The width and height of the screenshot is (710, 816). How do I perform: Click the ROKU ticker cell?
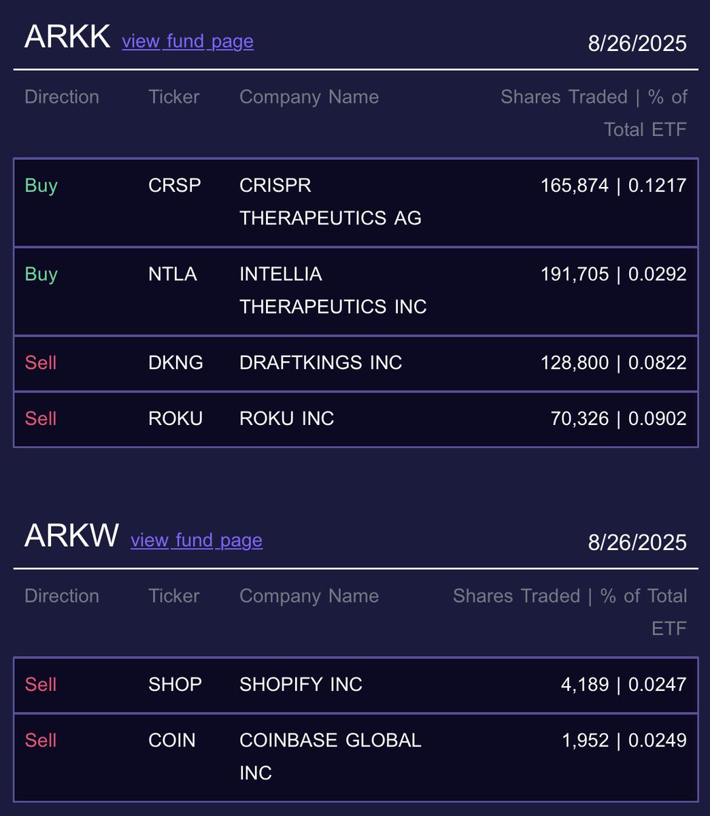click(x=175, y=418)
